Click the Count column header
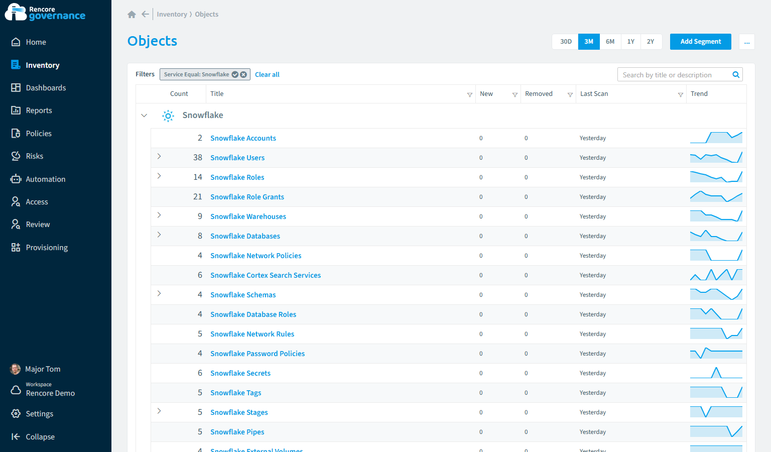The image size is (771, 452). 179,94
